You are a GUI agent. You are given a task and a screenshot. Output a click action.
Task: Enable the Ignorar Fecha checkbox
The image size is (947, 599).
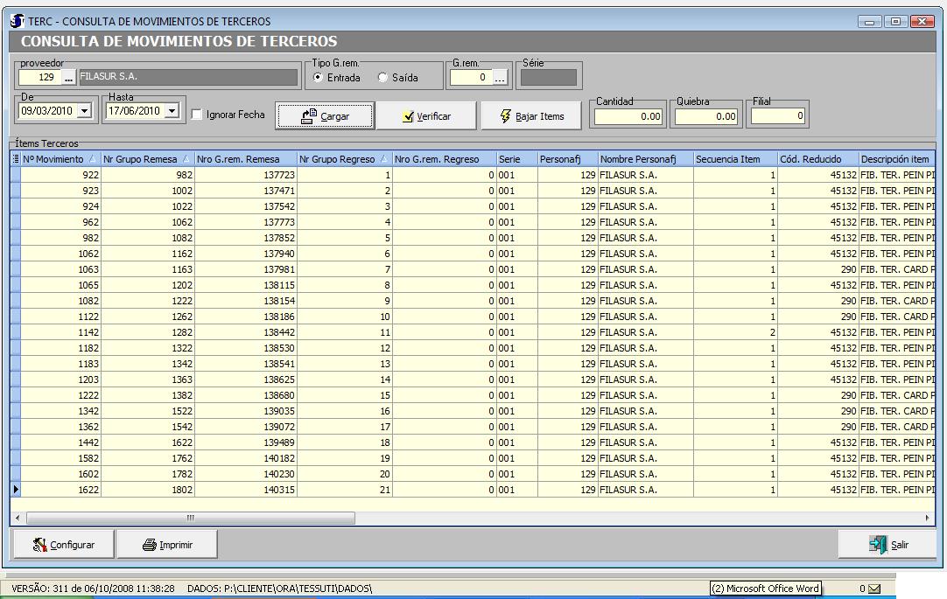[197, 115]
